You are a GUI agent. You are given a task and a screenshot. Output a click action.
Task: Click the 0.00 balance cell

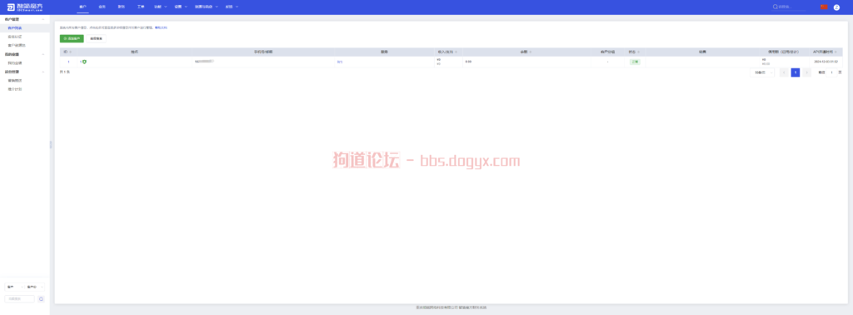pos(468,62)
